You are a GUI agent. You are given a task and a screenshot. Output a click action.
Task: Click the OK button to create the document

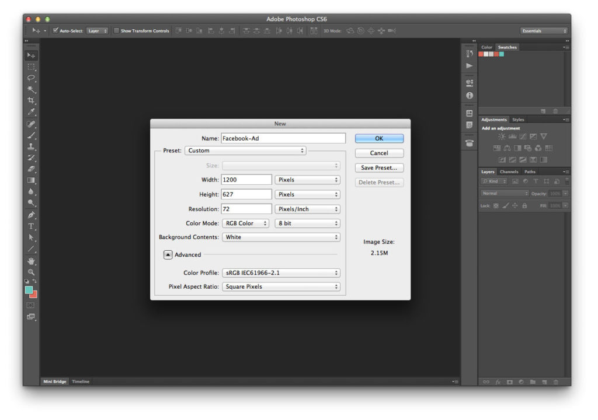tap(378, 138)
